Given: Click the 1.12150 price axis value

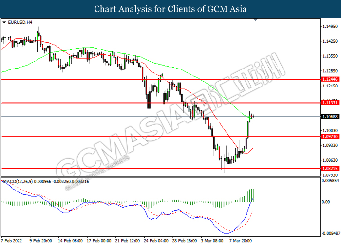Looking at the screenshot, I should 330,86.
